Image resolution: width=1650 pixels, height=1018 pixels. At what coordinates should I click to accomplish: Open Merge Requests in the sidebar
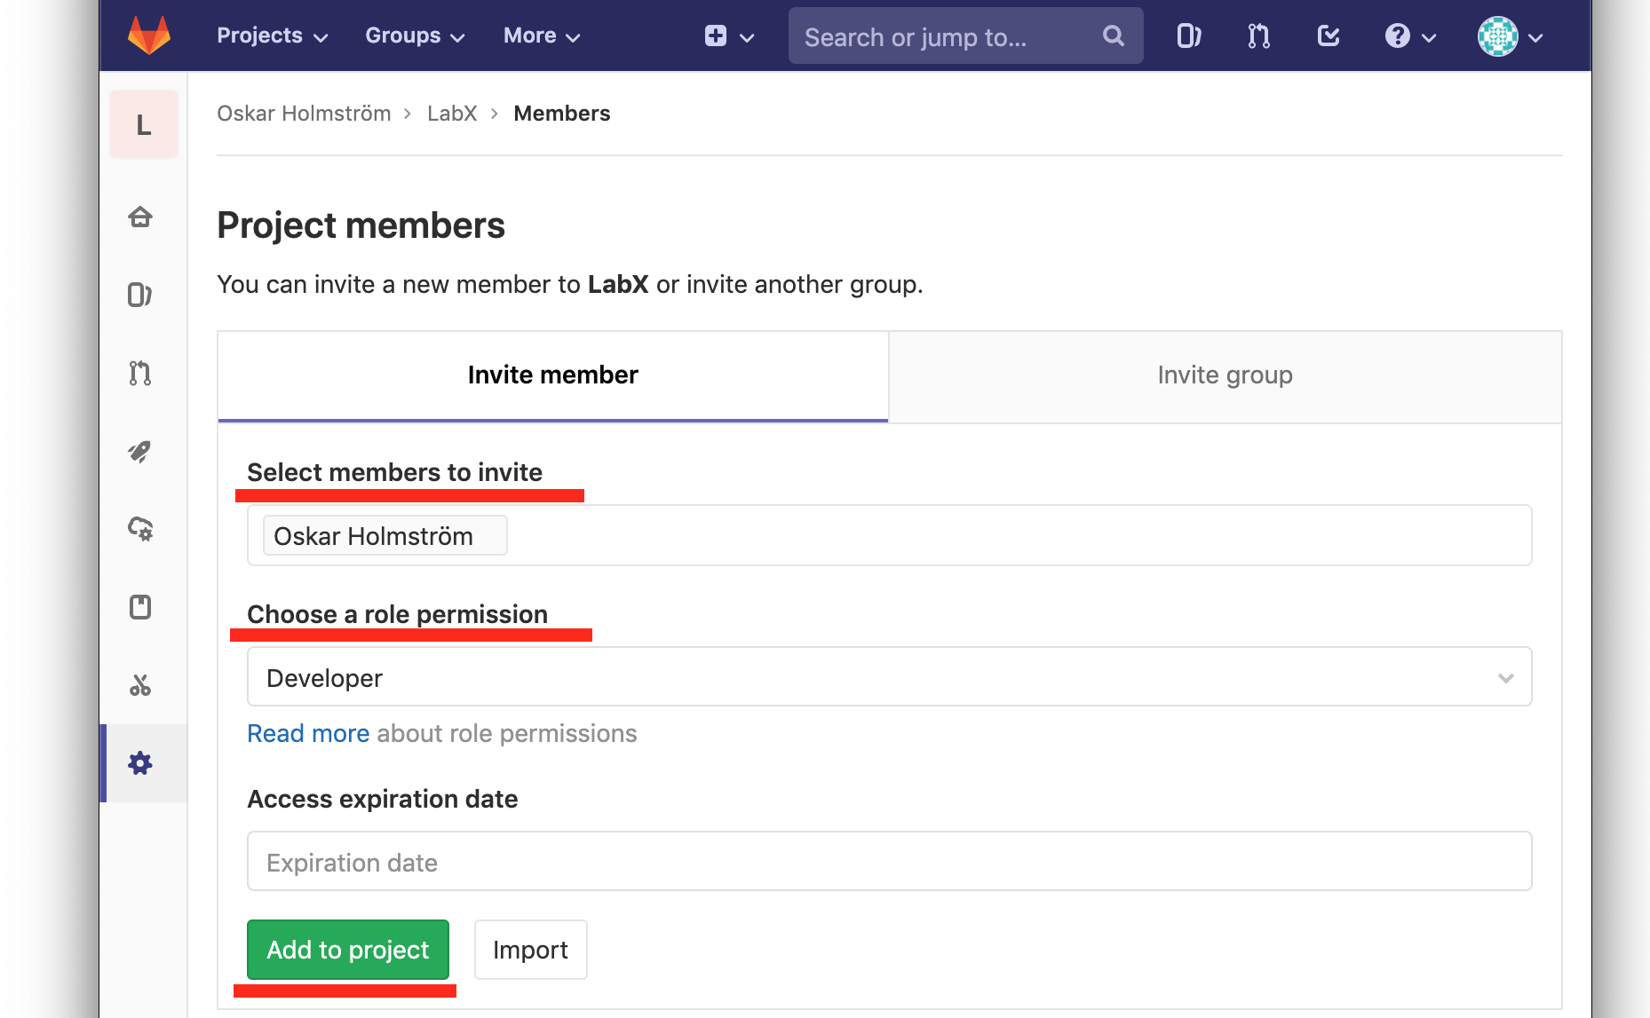(x=140, y=373)
